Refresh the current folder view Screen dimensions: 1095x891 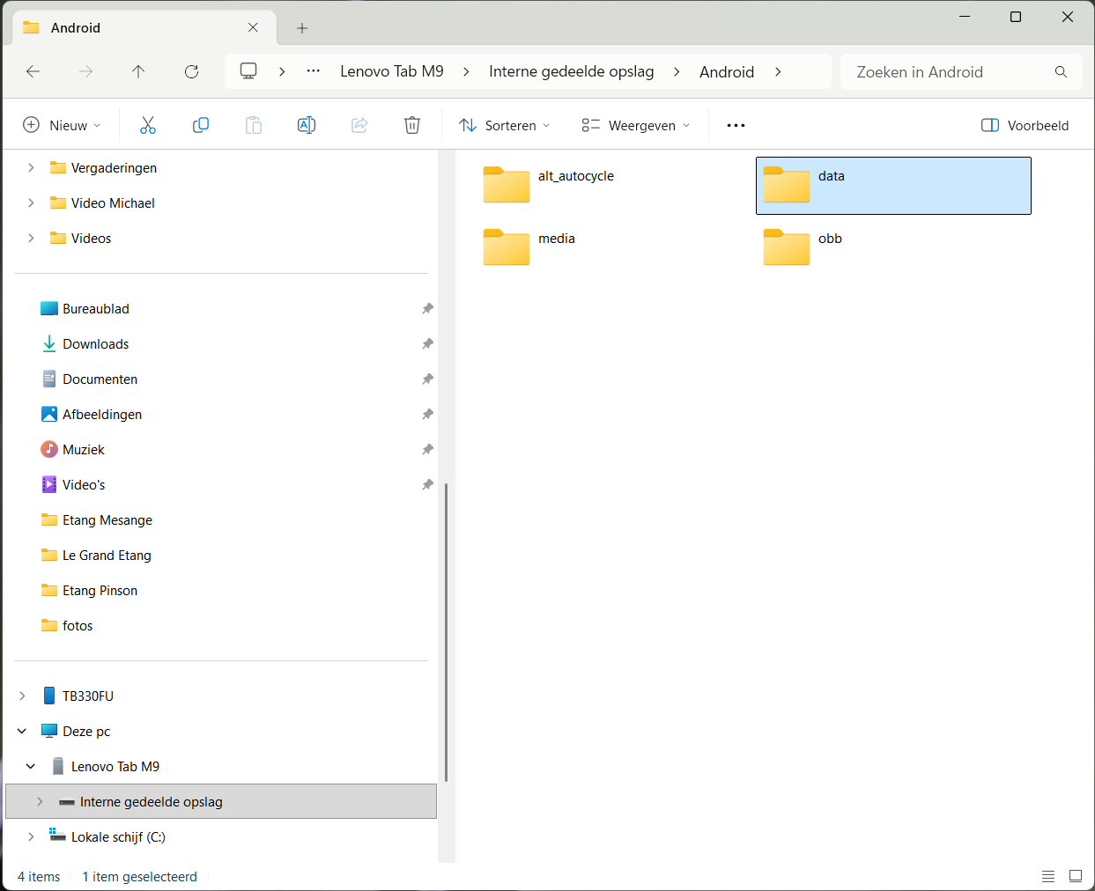point(191,71)
